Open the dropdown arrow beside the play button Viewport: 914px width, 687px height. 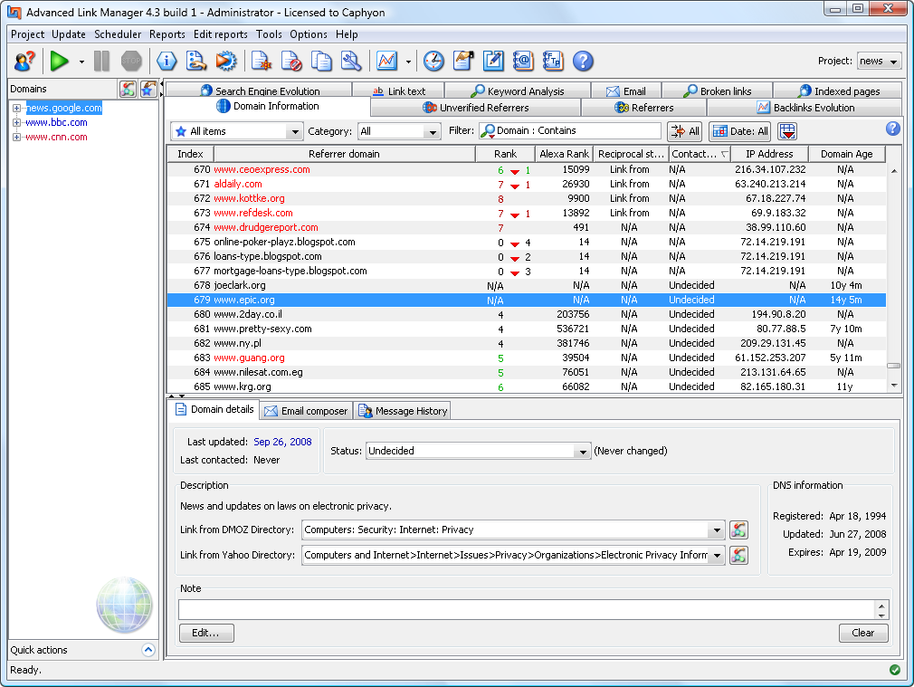click(81, 62)
